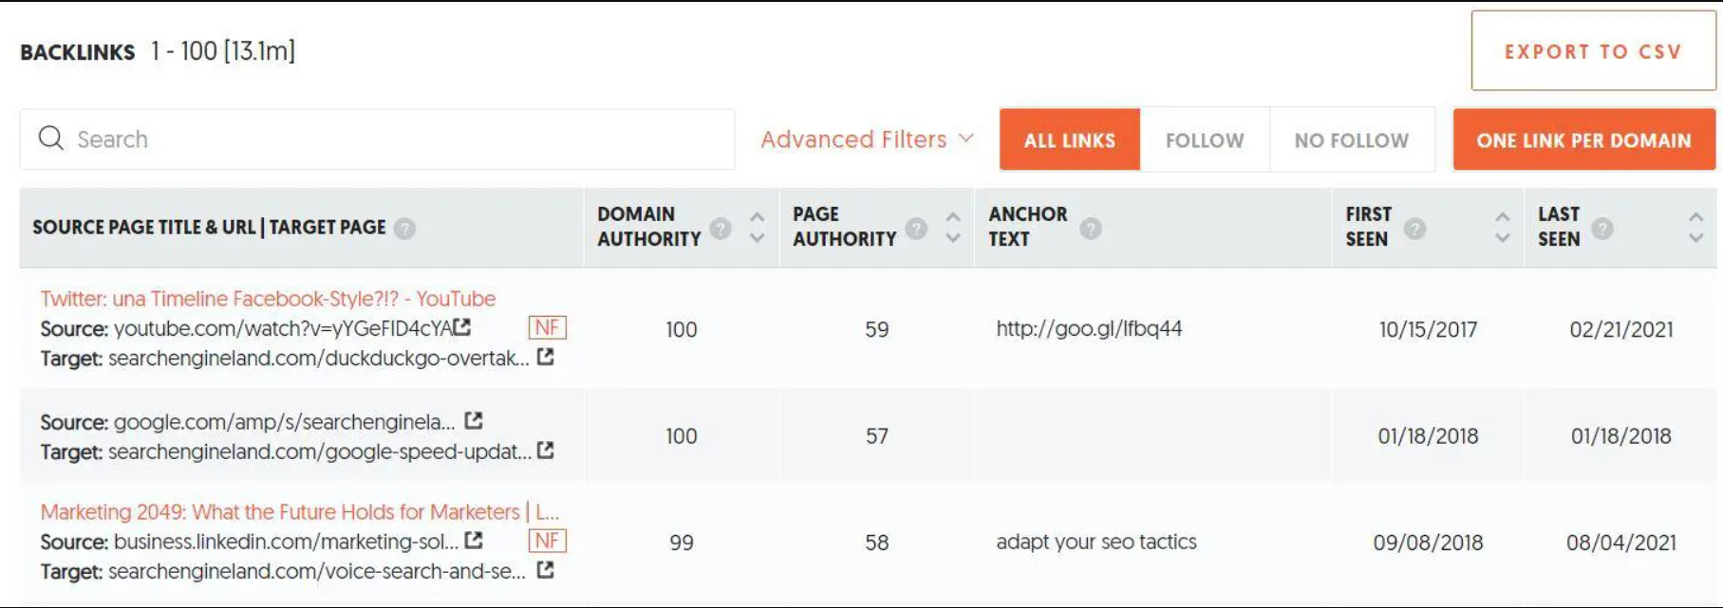Viewport: 1723px width, 608px height.
Task: Click the Domain Authority help icon
Action: [x=719, y=228]
